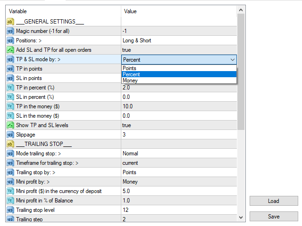Click the boolean icon for Show TP and SL levels
Viewport: 302px width, 226px height.
(10, 125)
